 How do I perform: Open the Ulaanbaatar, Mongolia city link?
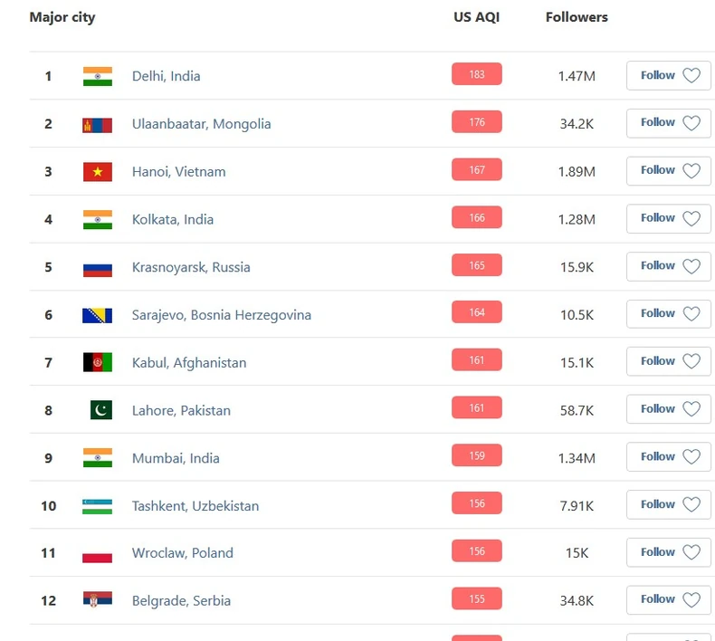click(x=201, y=124)
